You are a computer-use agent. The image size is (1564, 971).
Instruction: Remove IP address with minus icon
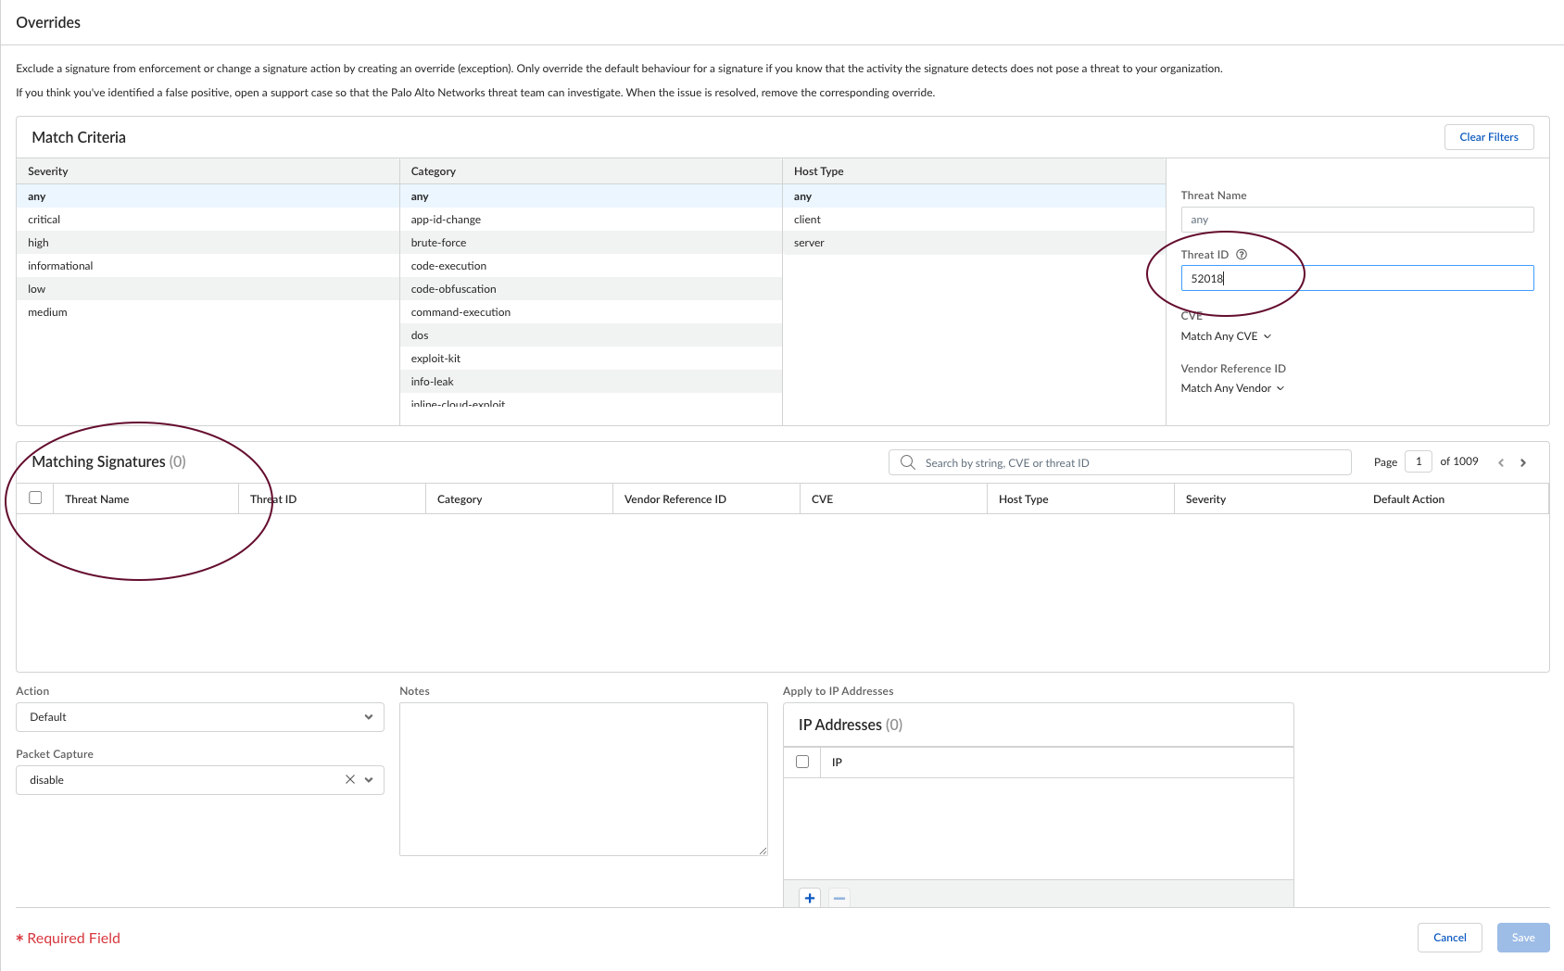pyautogui.click(x=839, y=898)
